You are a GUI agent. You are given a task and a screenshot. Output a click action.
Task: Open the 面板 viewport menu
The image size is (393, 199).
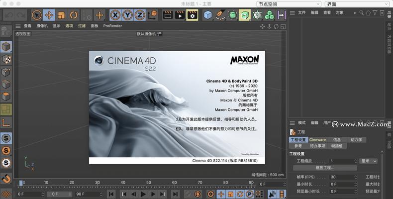(95, 26)
